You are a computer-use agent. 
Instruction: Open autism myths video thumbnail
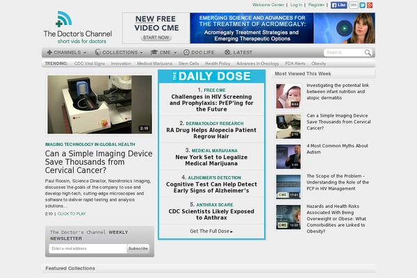click(288, 156)
